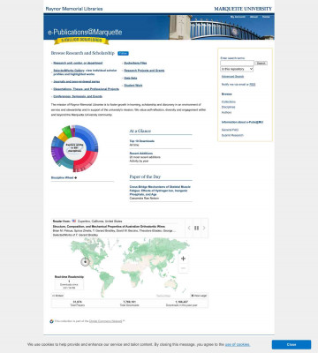The width and height of the screenshot is (318, 353).
Task: Open My Account in top navigation
Action: (238, 17)
